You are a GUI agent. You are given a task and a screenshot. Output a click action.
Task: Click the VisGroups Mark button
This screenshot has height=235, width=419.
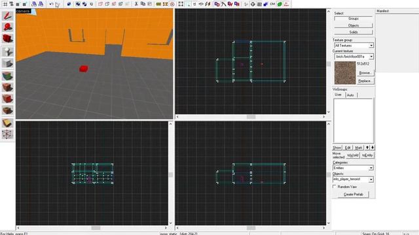359,148
